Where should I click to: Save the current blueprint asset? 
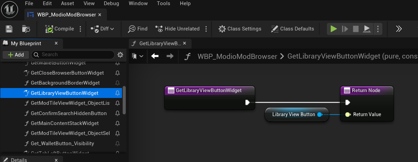tap(9, 29)
